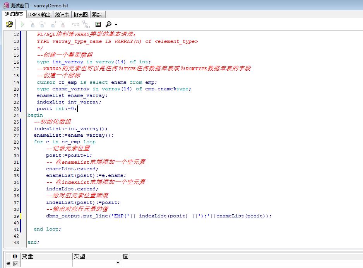Click the green Run triangle icon

pos(22,24)
